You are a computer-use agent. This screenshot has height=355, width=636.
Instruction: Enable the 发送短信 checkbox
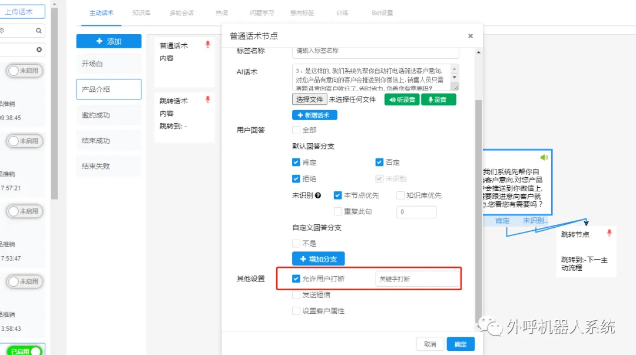pos(296,295)
